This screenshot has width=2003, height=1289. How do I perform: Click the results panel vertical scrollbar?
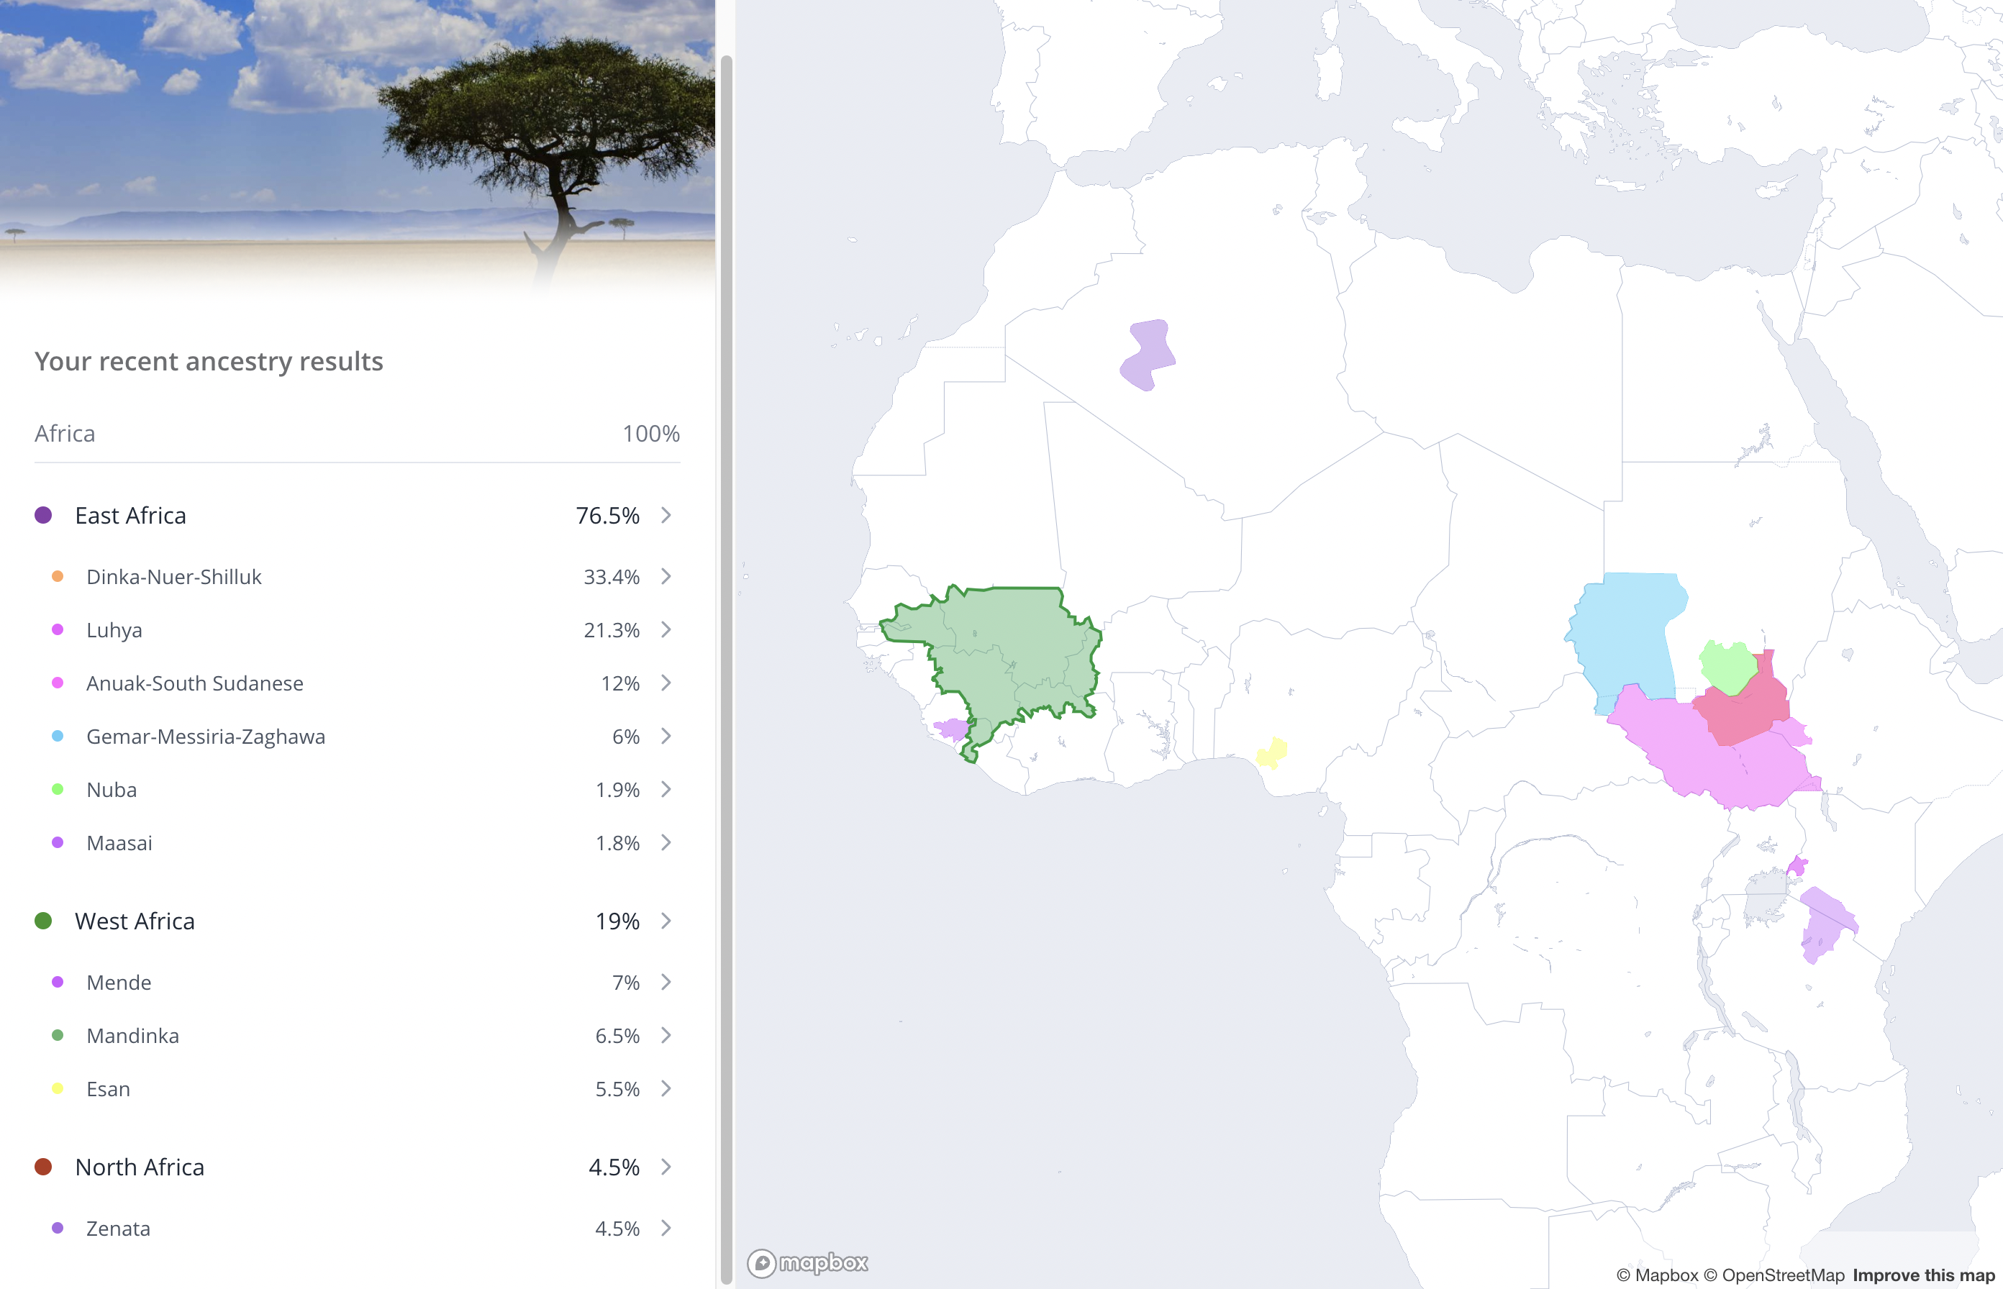click(727, 670)
